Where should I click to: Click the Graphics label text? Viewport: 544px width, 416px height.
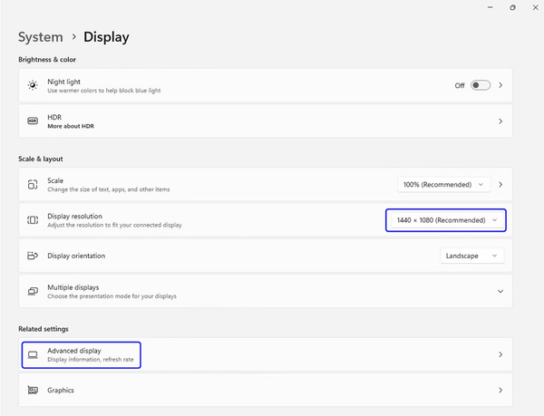pos(61,391)
